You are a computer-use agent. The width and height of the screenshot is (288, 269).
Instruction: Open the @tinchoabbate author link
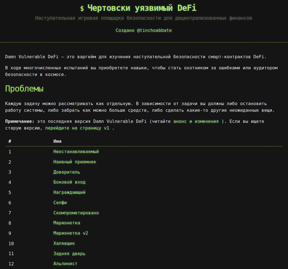tap(154, 31)
